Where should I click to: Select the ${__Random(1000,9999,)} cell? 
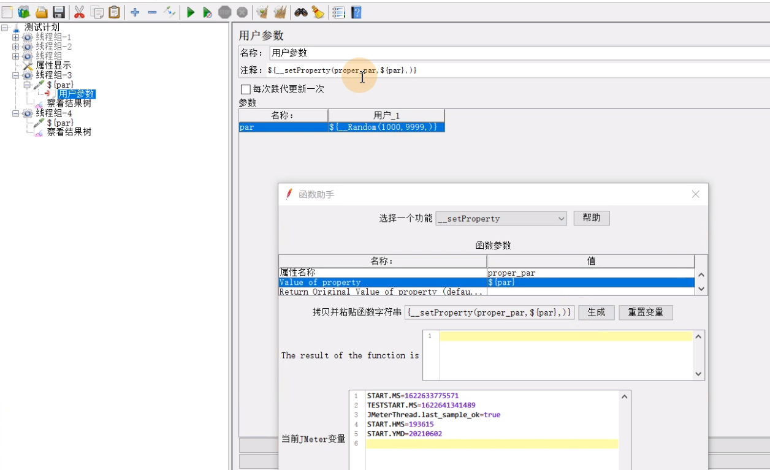[386, 127]
